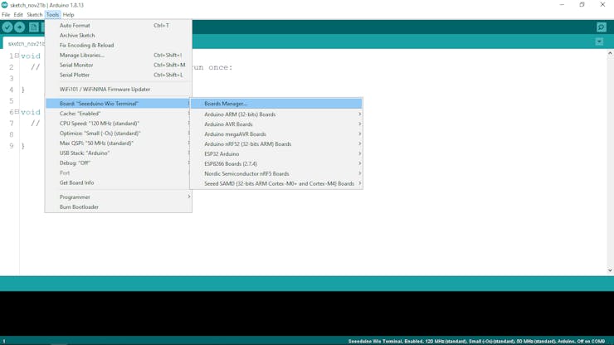Screen dimensions: 614x345
Task: Expand ESP8266 Boards (2.7.4) submenu
Action: click(x=276, y=163)
